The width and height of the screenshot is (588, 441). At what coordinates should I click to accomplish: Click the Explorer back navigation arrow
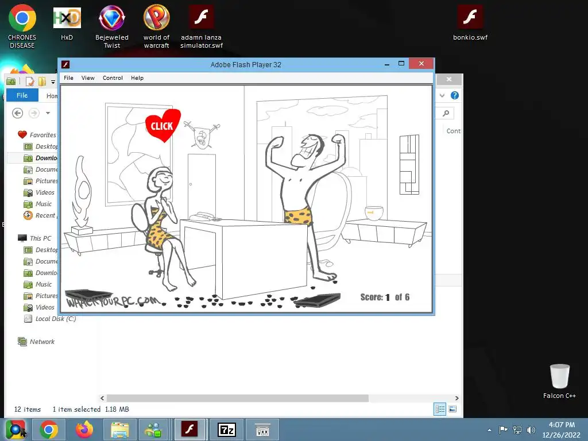pyautogui.click(x=17, y=113)
